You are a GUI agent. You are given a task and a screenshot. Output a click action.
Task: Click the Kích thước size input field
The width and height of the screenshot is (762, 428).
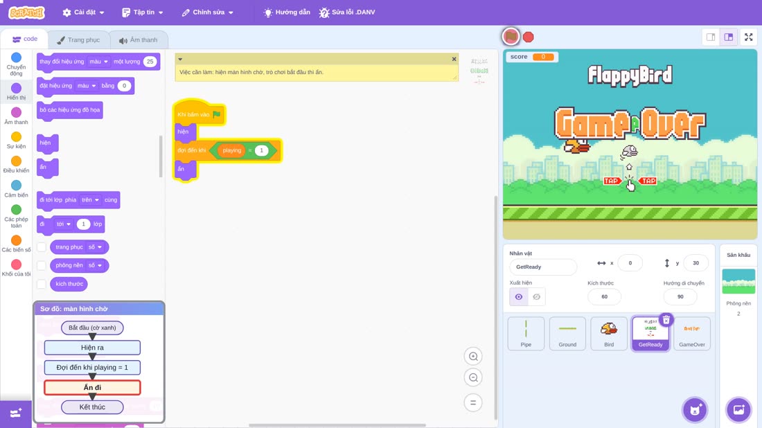tap(604, 297)
